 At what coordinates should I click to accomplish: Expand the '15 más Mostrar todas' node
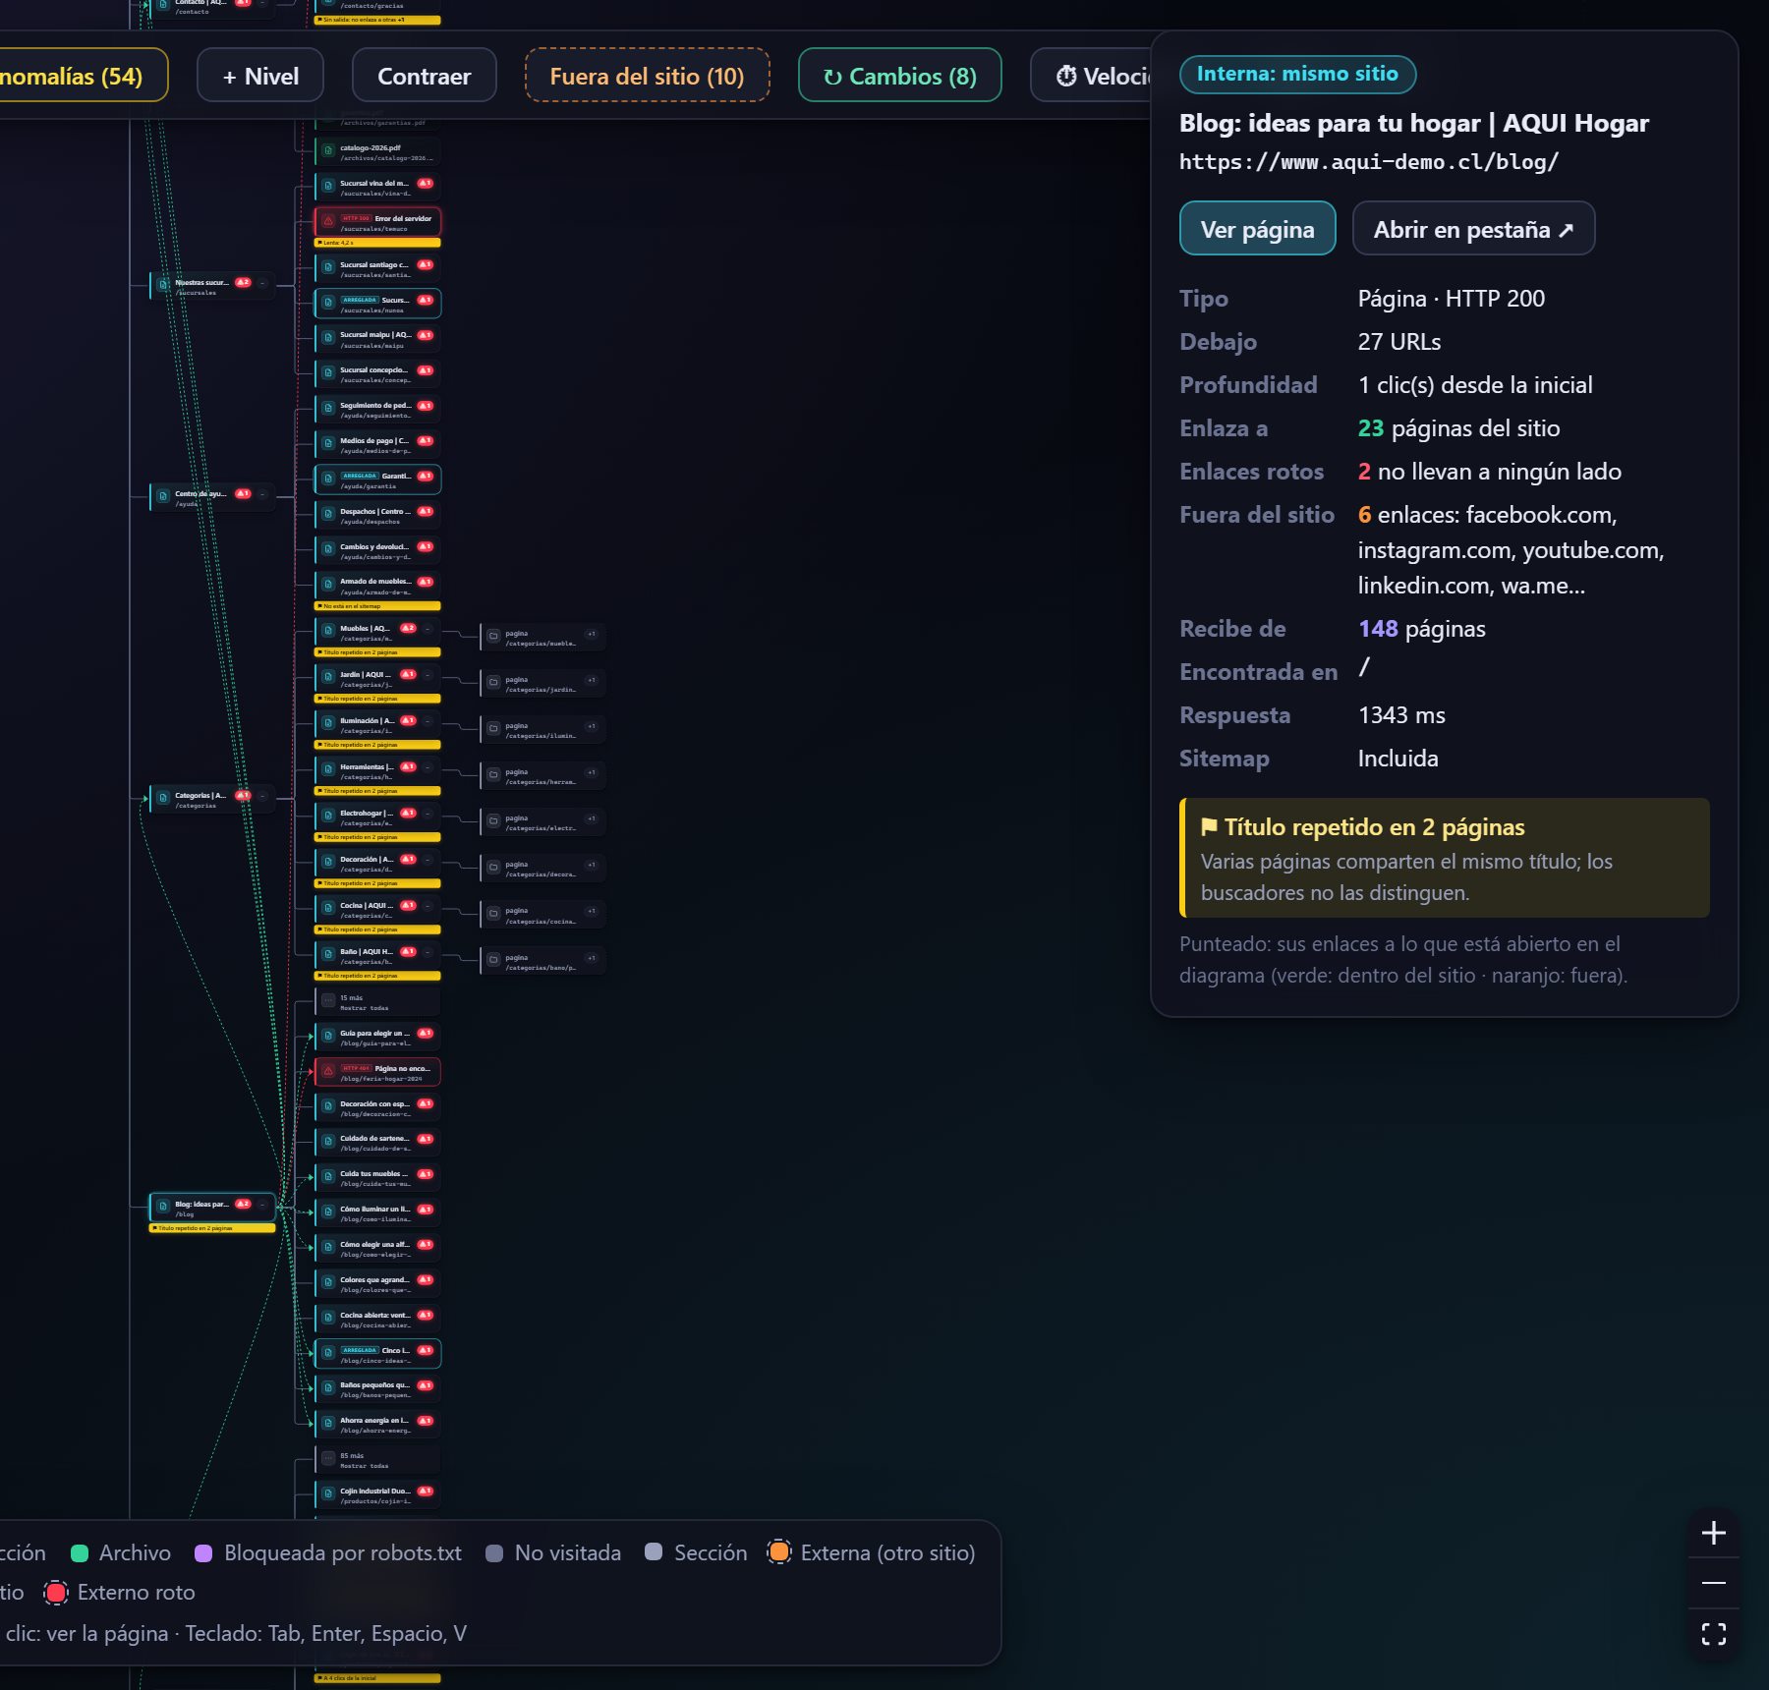click(377, 1002)
